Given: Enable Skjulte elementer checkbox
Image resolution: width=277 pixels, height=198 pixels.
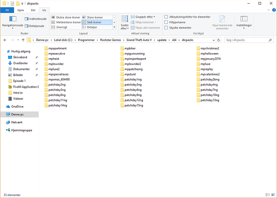Looking at the screenshot, I should [166, 28].
